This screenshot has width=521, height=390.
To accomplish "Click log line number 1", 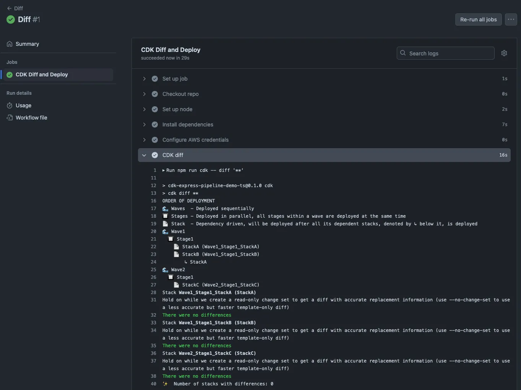I will (155, 170).
